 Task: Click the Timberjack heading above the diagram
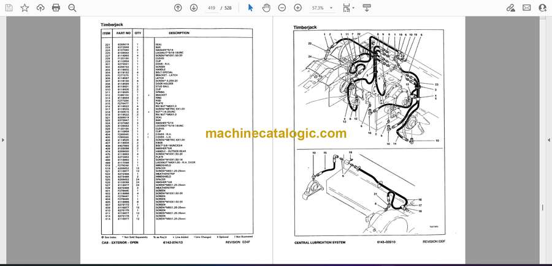pyautogui.click(x=305, y=28)
